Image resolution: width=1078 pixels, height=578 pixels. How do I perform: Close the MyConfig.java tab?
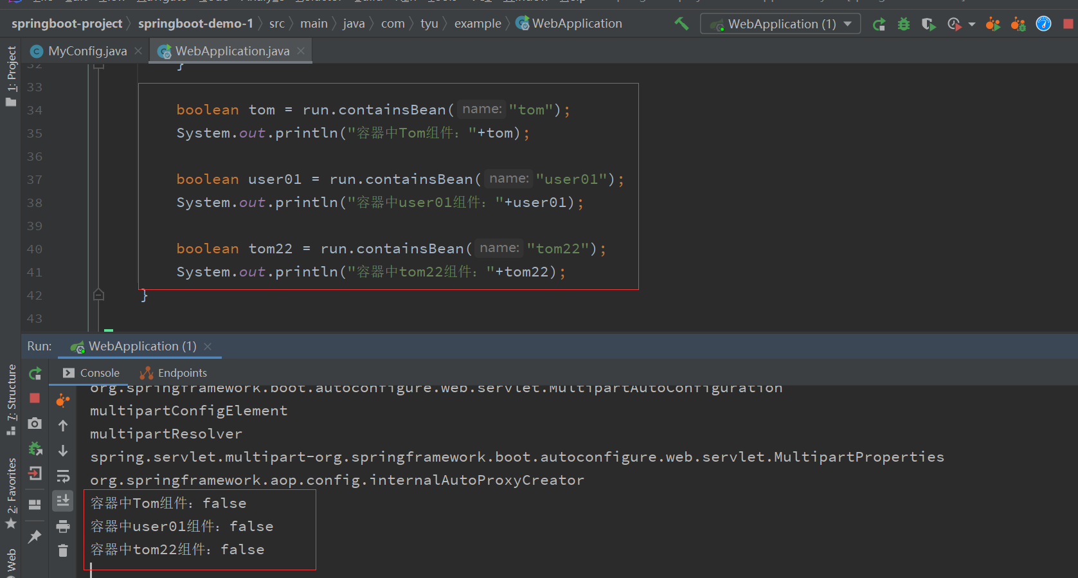[x=138, y=51]
